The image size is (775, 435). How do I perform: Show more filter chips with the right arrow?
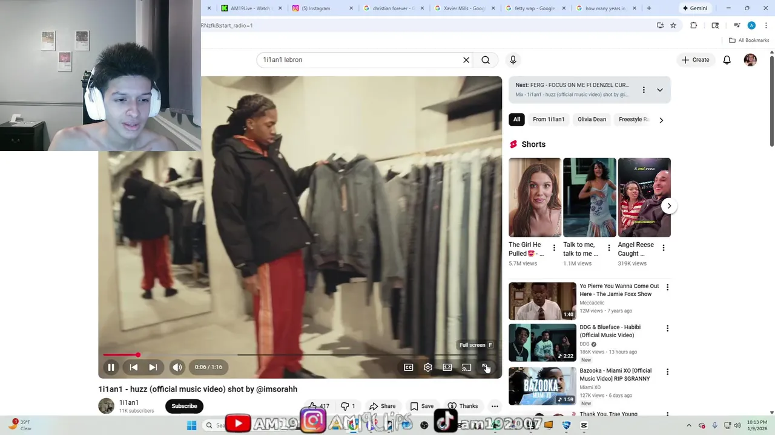661,120
